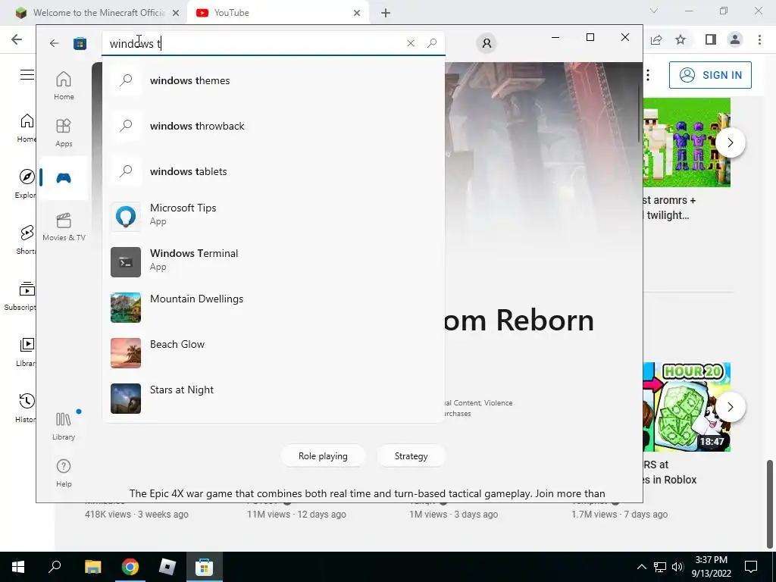776x582 pixels.
Task: Open YouTube Shorts in sidebar
Action: (x=27, y=240)
